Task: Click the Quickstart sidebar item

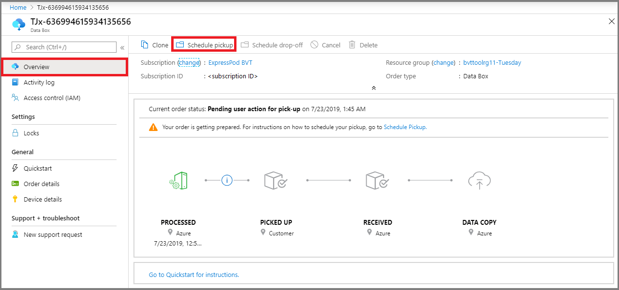Action: [37, 168]
